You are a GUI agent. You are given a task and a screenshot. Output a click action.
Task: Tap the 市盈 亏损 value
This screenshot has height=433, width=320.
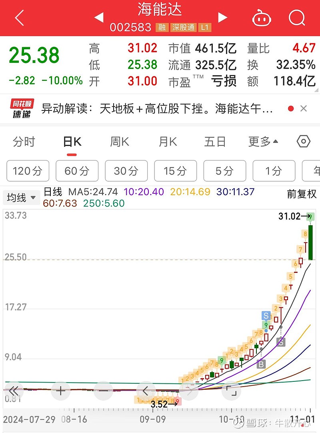[224, 81]
